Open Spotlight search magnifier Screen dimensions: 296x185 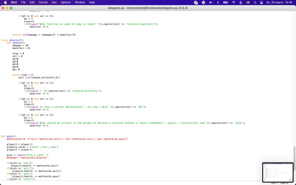255,3
